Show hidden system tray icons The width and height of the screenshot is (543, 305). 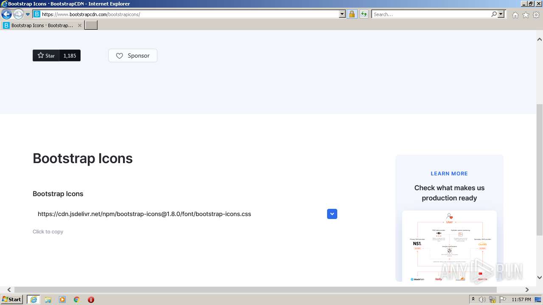point(473,299)
